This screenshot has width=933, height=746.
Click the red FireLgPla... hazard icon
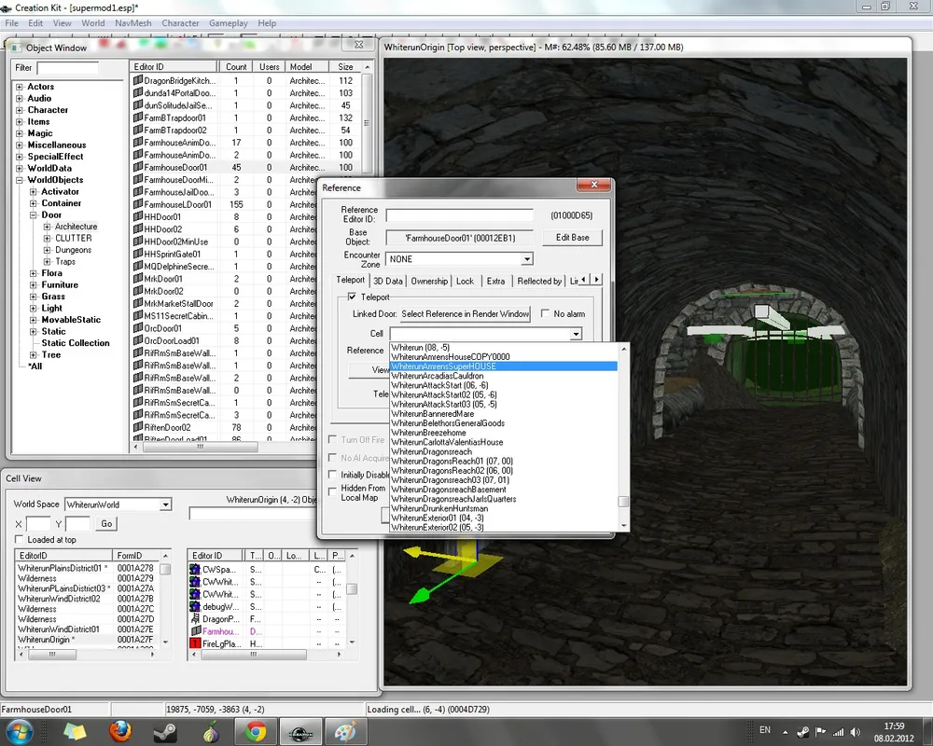(x=195, y=643)
